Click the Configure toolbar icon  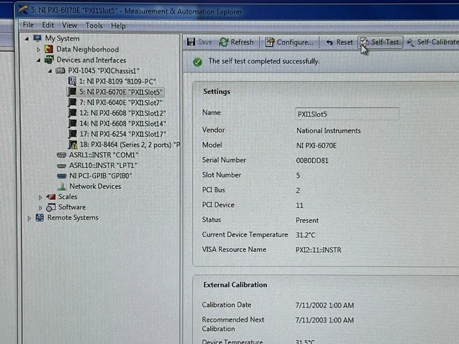[270, 42]
